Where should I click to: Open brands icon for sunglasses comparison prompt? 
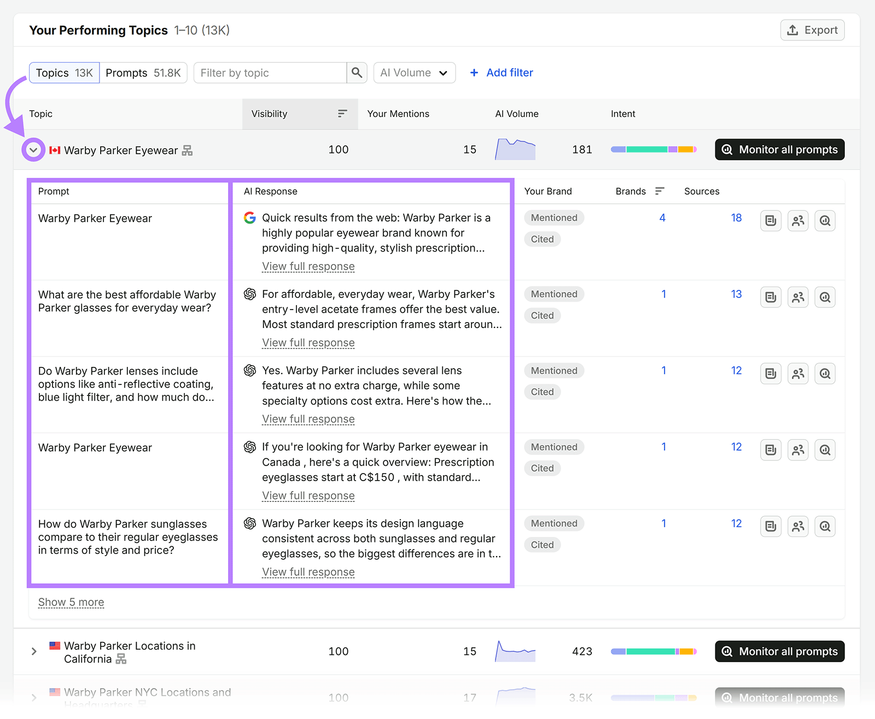point(798,527)
